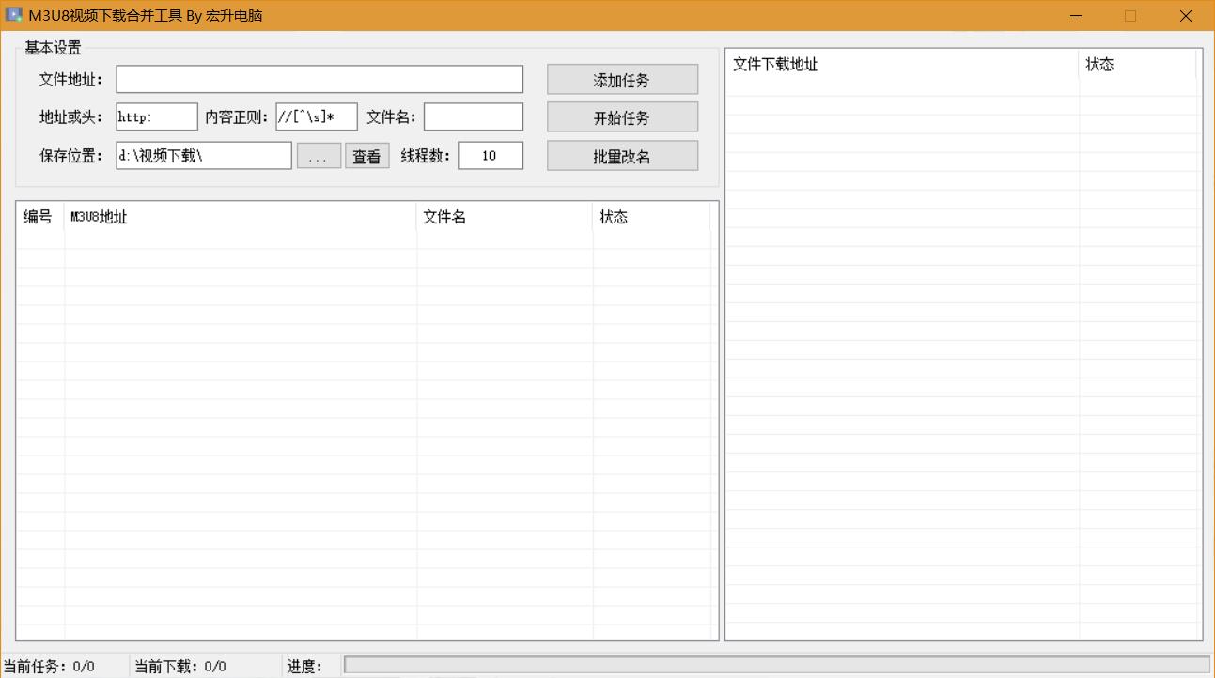1215x678 pixels.
Task: Click 状态 header in download list
Action: coord(1136,64)
